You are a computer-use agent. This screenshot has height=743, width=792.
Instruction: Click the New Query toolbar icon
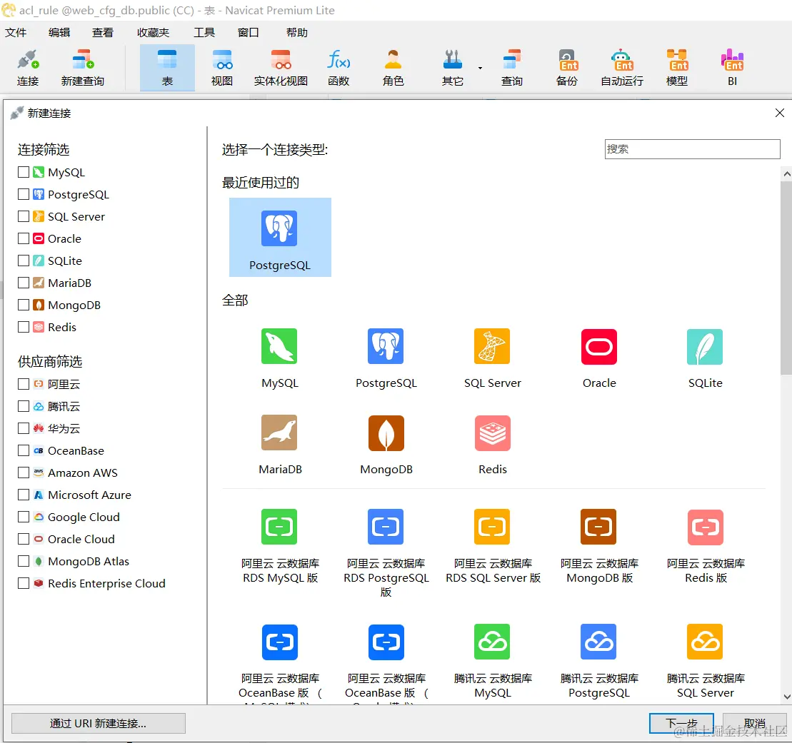(x=82, y=68)
